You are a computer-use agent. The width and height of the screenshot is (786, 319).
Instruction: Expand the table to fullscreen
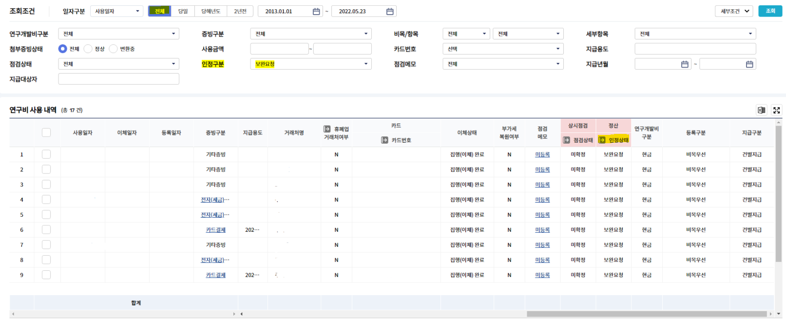coord(777,110)
